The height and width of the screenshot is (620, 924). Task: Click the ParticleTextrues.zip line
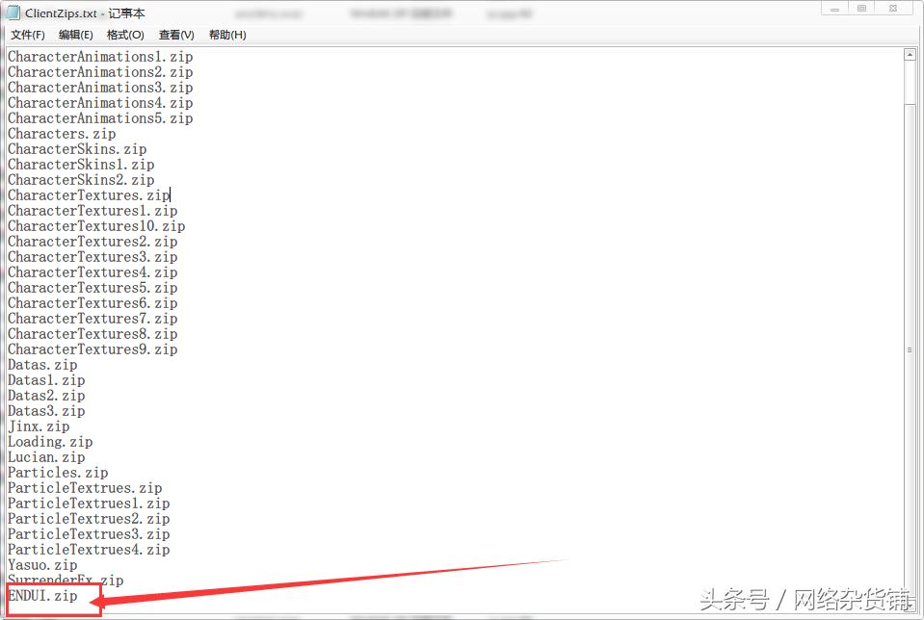tap(85, 488)
